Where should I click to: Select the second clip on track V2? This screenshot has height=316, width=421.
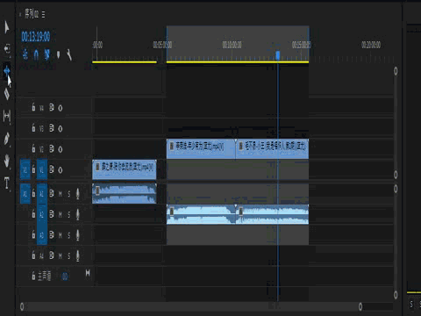coord(272,149)
